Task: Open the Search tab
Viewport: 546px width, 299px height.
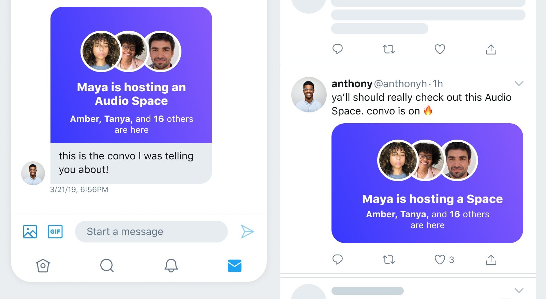Action: 107,266
